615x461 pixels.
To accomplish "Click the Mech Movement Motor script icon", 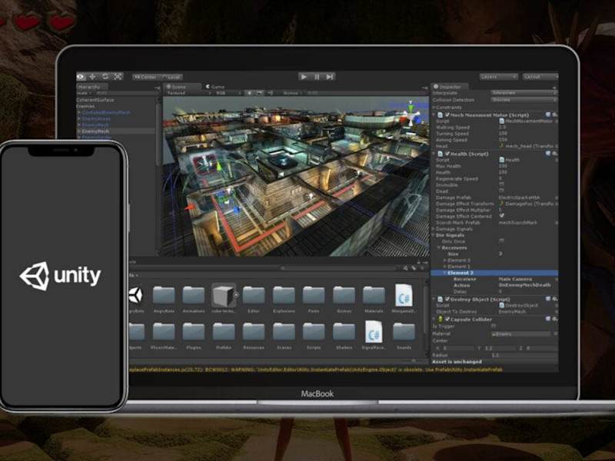I will (x=440, y=114).
